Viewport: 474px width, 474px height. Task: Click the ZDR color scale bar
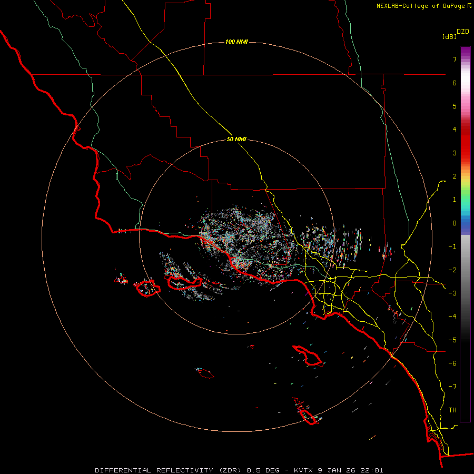pos(465,234)
